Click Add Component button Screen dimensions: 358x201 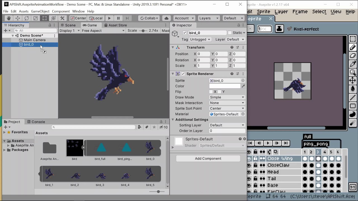tap(208, 159)
